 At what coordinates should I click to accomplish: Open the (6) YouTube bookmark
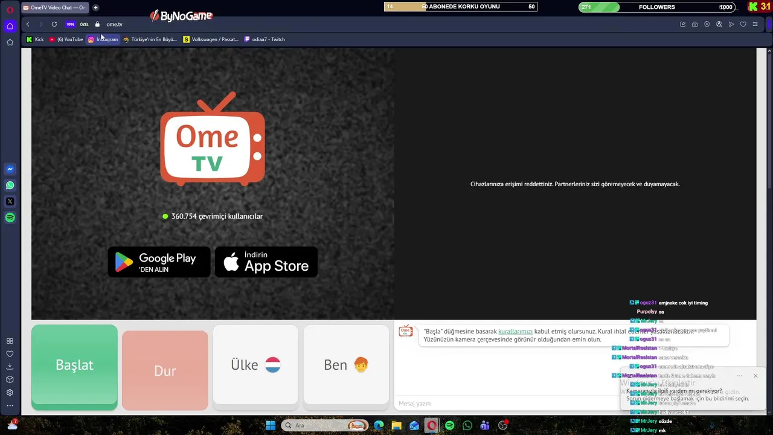pyautogui.click(x=66, y=39)
